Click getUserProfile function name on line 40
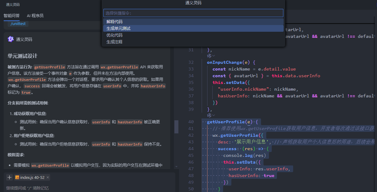377x192 pixels. point(226,122)
